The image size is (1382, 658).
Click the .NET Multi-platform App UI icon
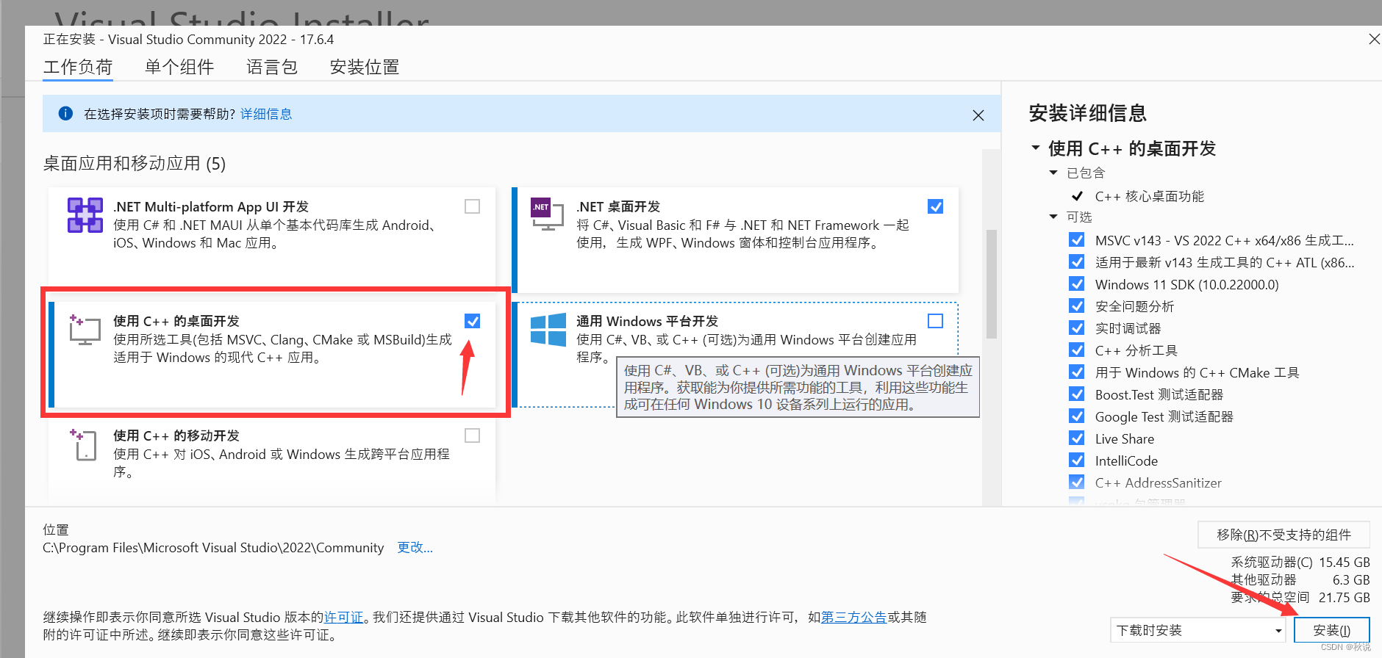pyautogui.click(x=85, y=215)
